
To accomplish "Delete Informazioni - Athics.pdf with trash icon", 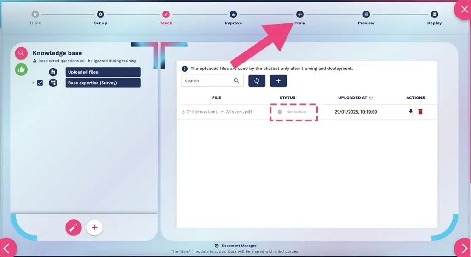I will tap(420, 112).
